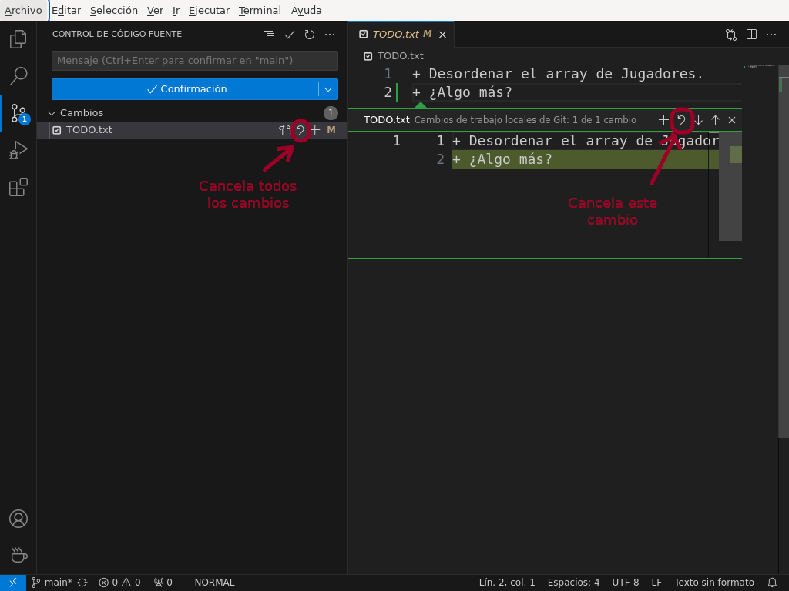This screenshot has width=789, height=591.
Task: Discard all changes in TODO.txt row
Action: pyautogui.click(x=300, y=130)
